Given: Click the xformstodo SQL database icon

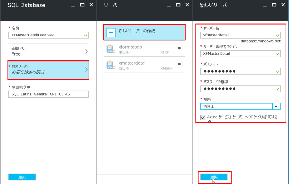Looking at the screenshot, I should coord(111,49).
